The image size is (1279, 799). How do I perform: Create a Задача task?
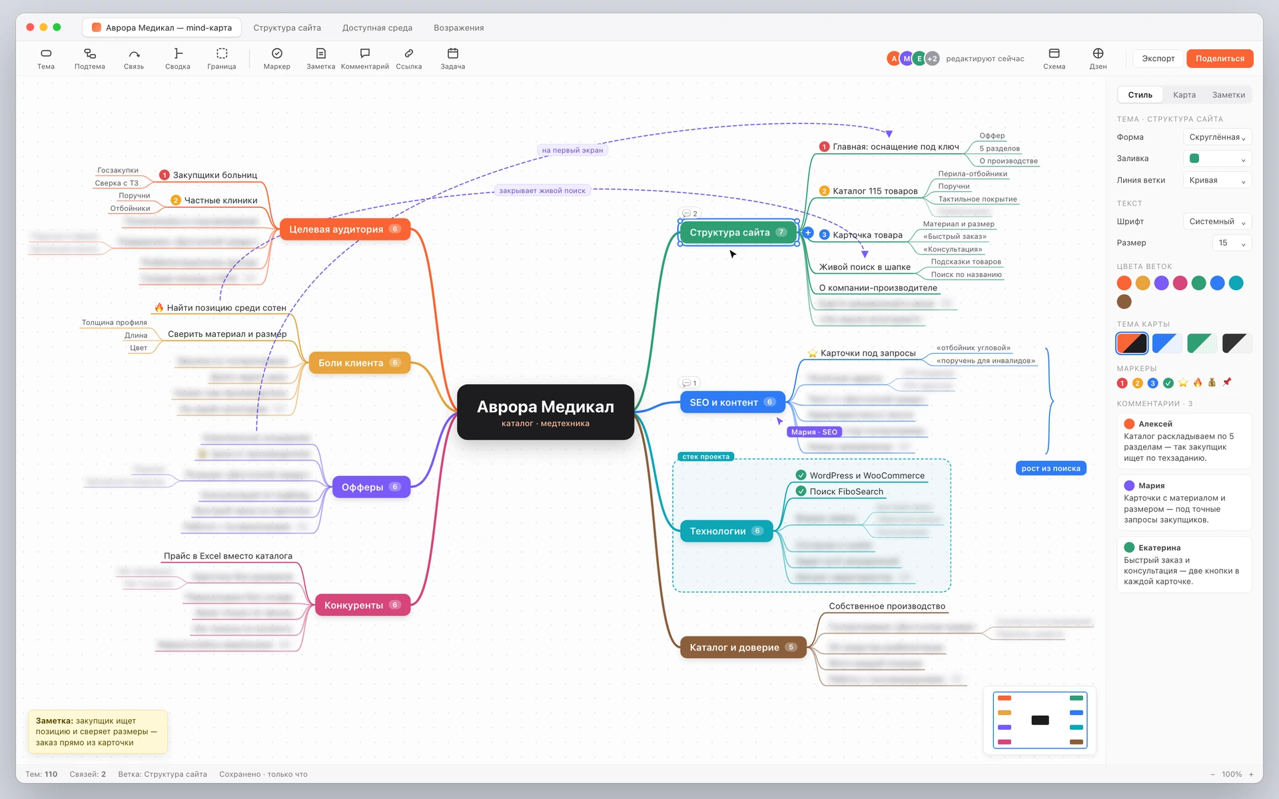click(x=453, y=59)
